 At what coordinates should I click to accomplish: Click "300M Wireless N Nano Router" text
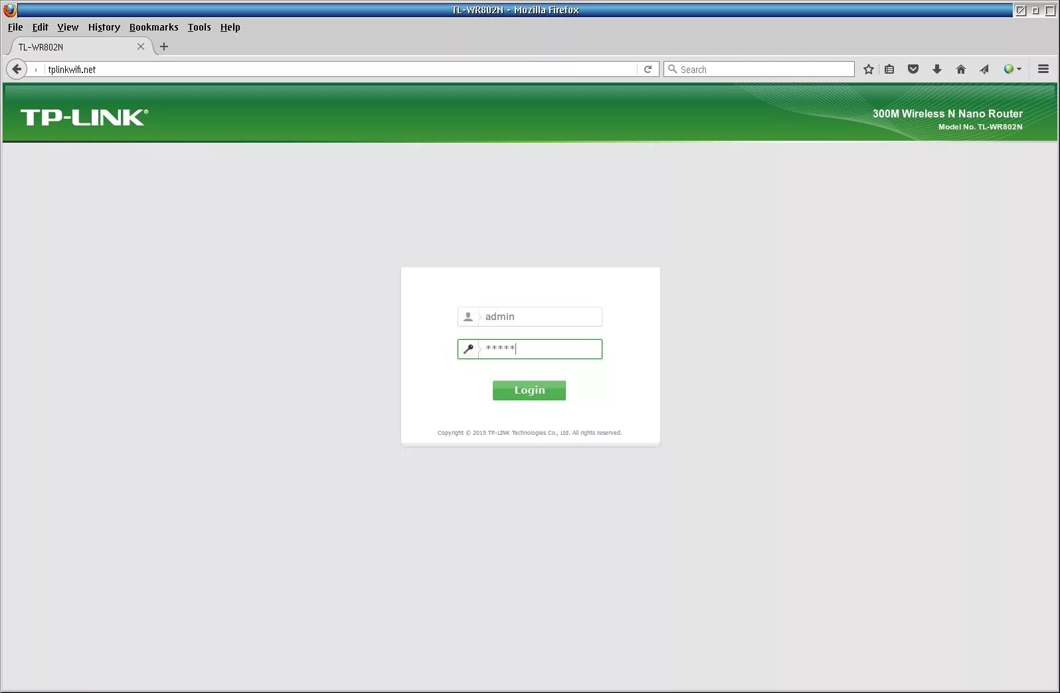(x=947, y=114)
